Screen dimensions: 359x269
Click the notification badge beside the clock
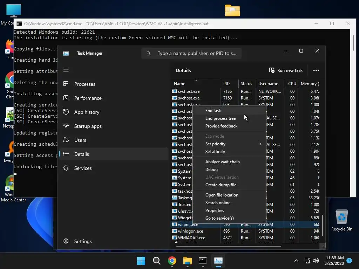349,260
